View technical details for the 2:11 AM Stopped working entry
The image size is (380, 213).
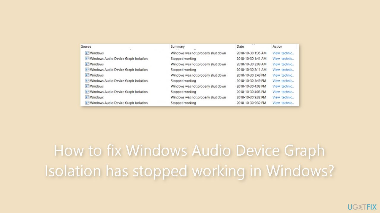click(x=283, y=70)
